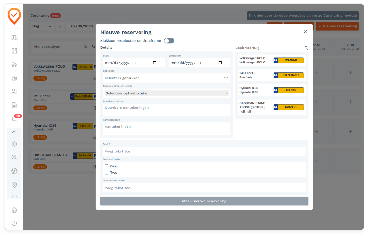Open the settings gear sidebar icon
This screenshot has height=236, width=369.
tap(14, 144)
